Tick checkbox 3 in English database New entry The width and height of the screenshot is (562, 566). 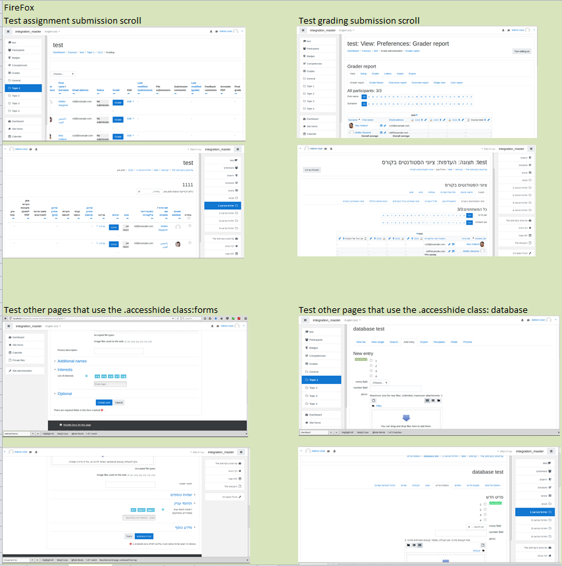point(370,371)
